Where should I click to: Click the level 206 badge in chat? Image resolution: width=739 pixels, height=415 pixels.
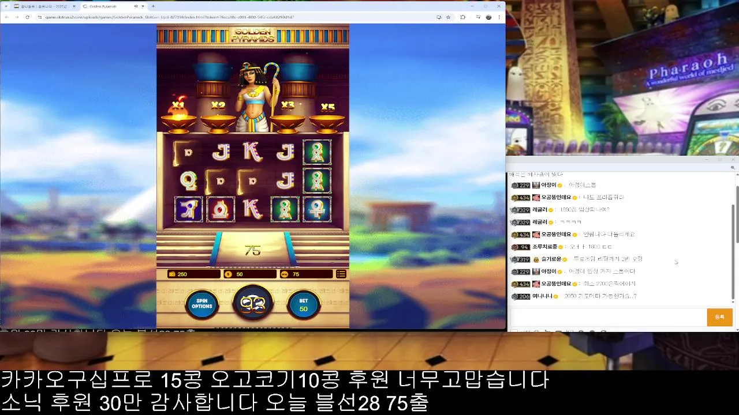521,296
